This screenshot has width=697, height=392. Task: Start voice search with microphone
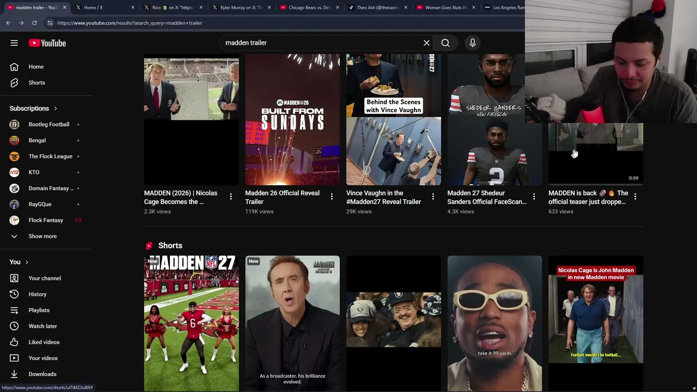pyautogui.click(x=473, y=42)
